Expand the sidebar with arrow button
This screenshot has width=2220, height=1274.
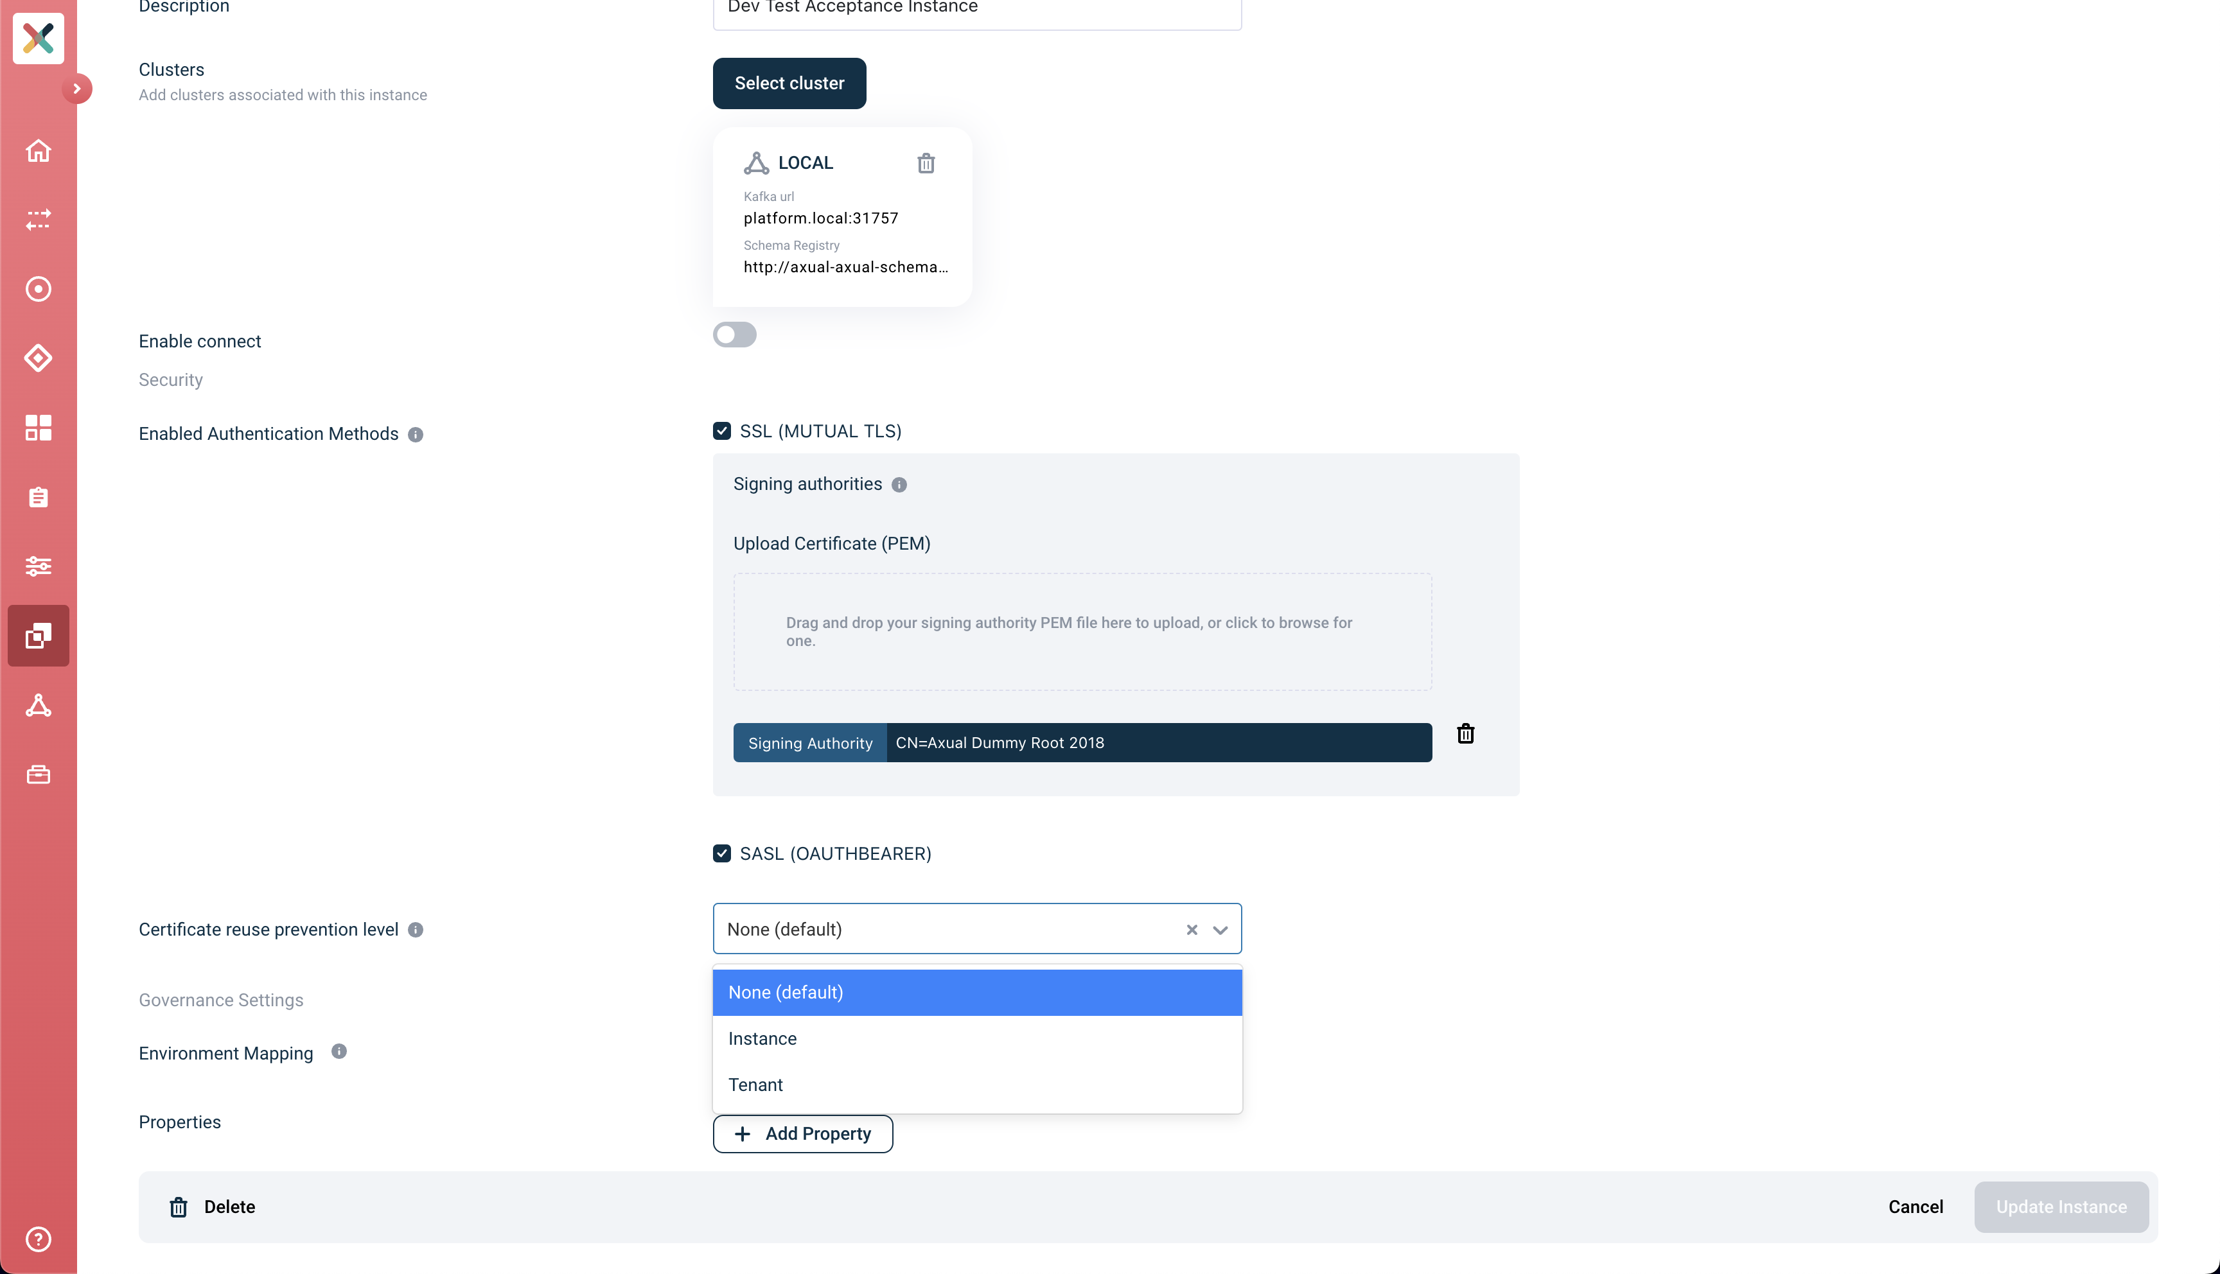click(77, 89)
